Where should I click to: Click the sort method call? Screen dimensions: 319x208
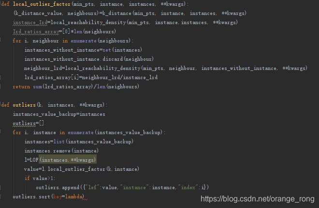click(x=44, y=196)
